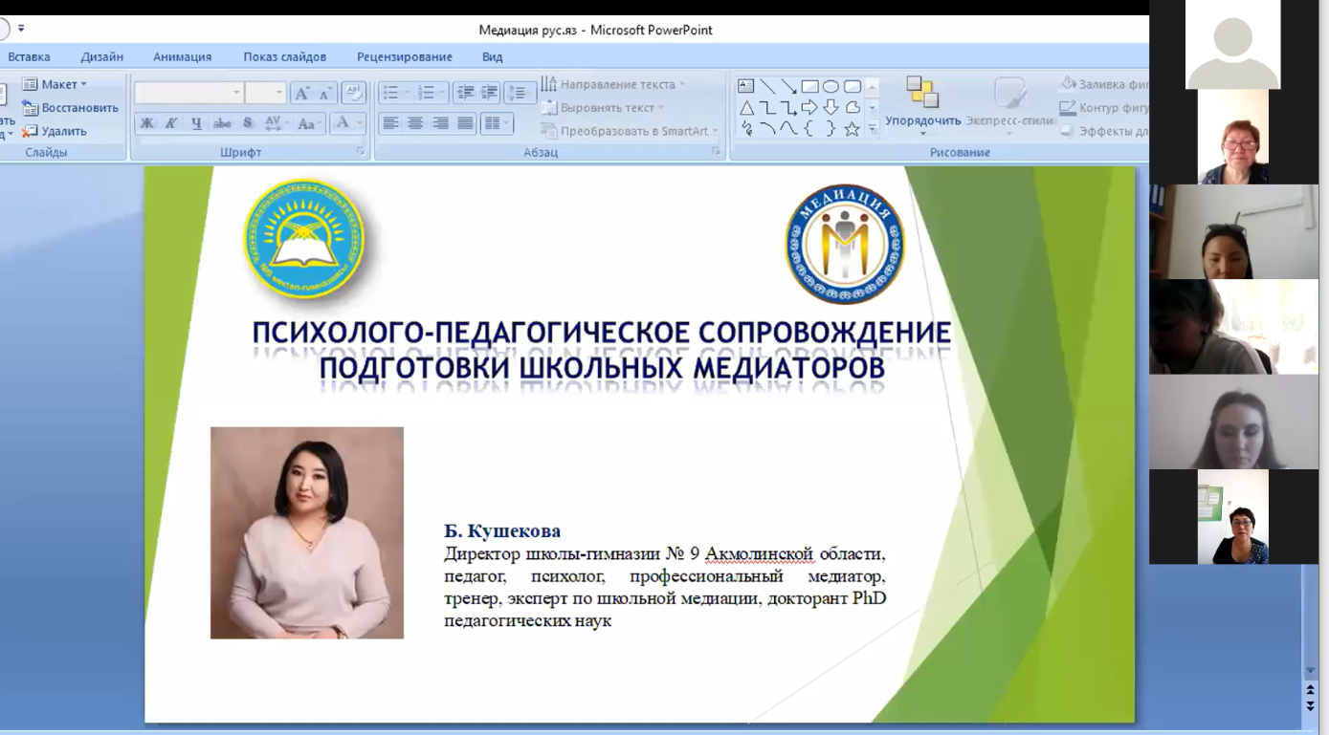Increase font size (A up)
The image size is (1329, 735).
(301, 93)
